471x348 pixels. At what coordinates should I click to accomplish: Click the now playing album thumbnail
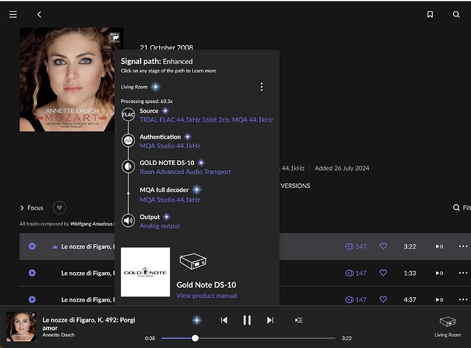coord(22,326)
